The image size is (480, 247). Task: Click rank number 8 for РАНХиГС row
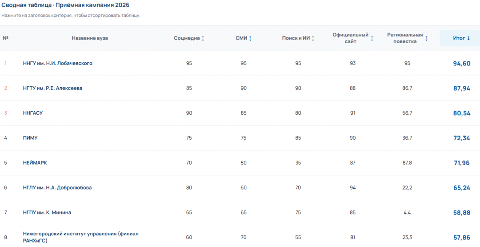[5, 237]
